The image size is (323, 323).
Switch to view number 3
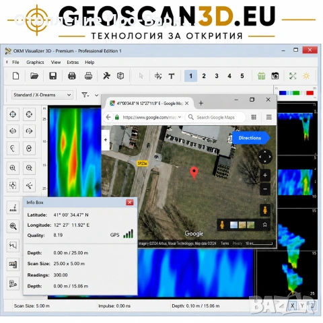[x=217, y=76]
